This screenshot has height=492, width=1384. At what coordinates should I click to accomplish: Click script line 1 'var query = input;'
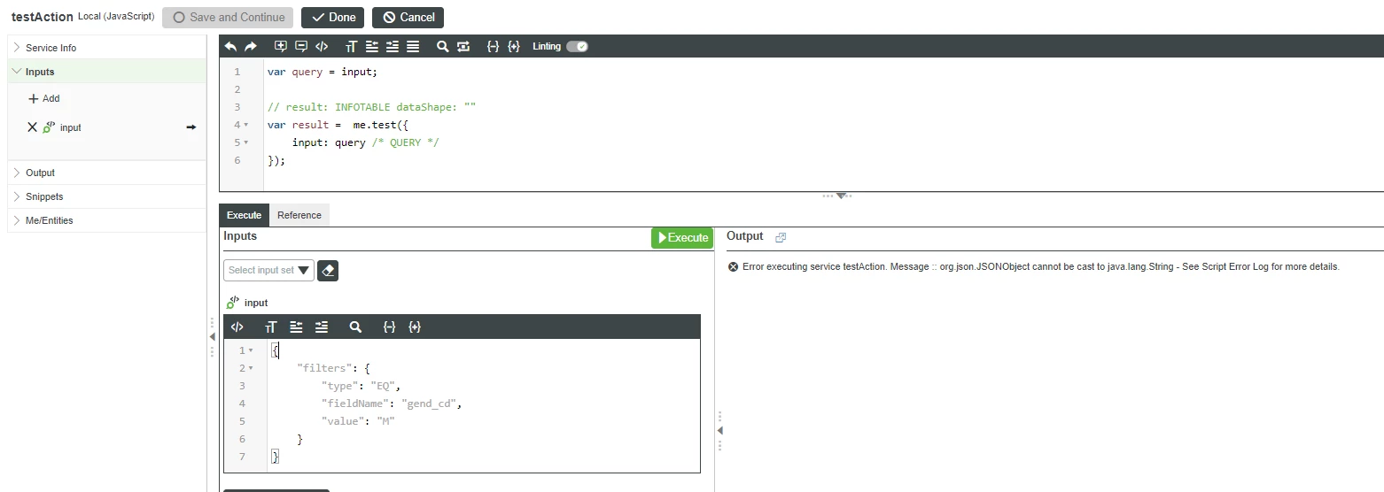pyautogui.click(x=323, y=72)
